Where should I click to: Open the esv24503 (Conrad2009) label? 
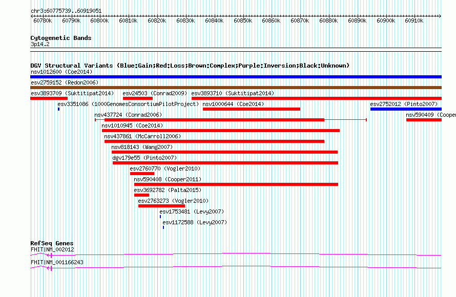tap(155, 93)
